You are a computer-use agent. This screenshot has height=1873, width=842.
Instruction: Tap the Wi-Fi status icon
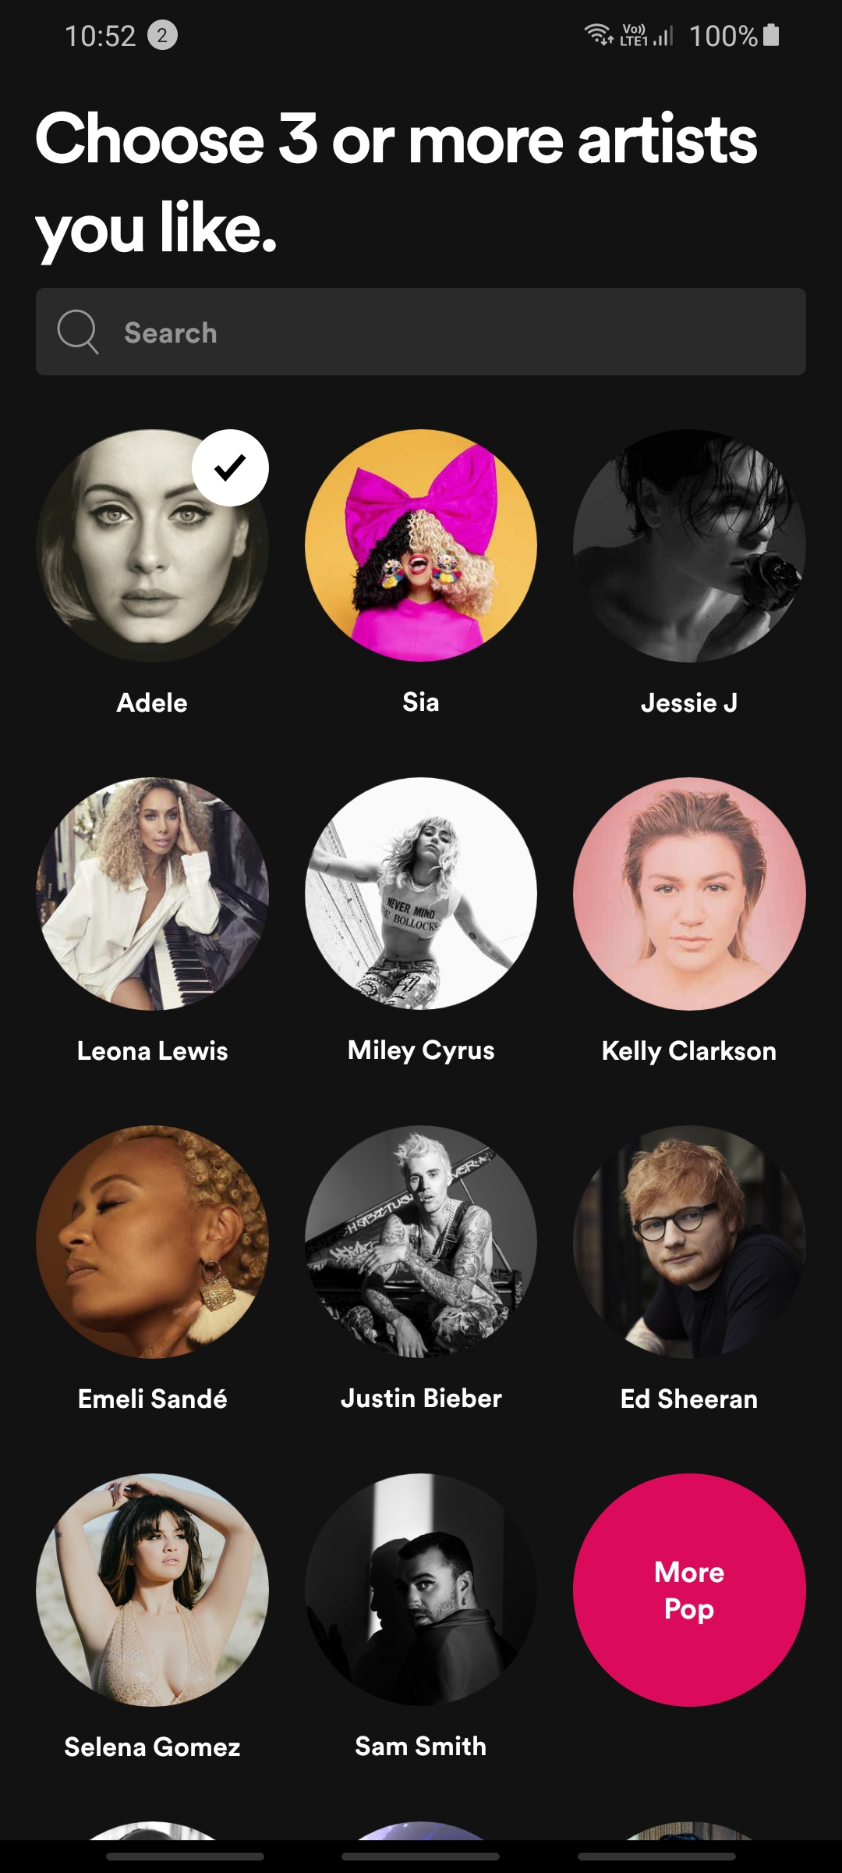(x=599, y=35)
